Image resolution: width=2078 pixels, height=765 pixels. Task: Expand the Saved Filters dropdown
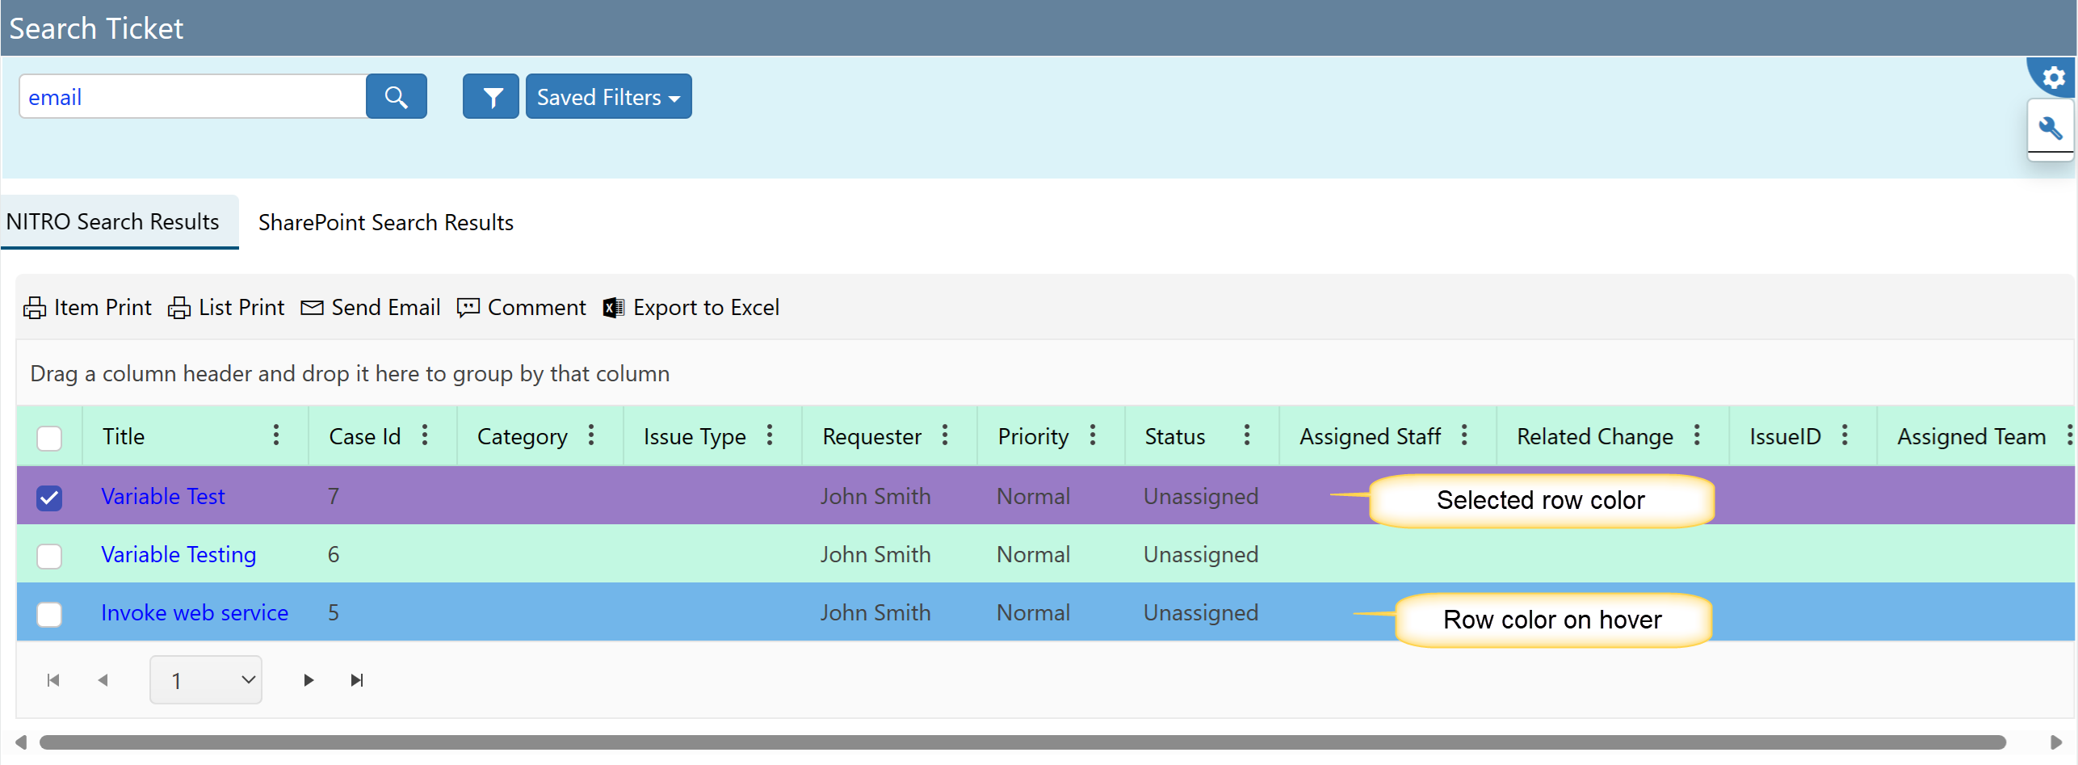(608, 97)
